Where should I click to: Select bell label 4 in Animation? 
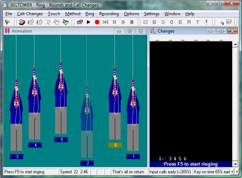[x=35, y=145]
